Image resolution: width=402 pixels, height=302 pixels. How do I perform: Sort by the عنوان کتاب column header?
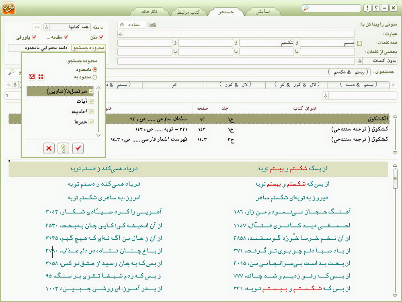coord(305,108)
